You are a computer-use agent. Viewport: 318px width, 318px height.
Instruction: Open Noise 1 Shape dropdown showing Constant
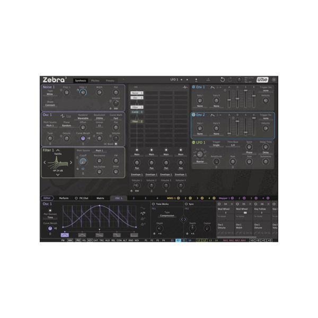[x=50, y=105]
